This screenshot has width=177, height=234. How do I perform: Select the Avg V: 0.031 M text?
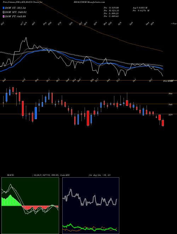[139, 7]
